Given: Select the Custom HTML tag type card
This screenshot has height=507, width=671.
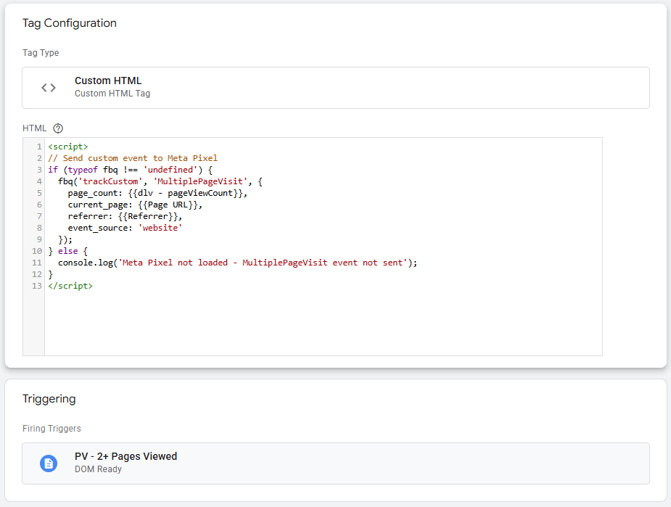Looking at the screenshot, I should 335,88.
